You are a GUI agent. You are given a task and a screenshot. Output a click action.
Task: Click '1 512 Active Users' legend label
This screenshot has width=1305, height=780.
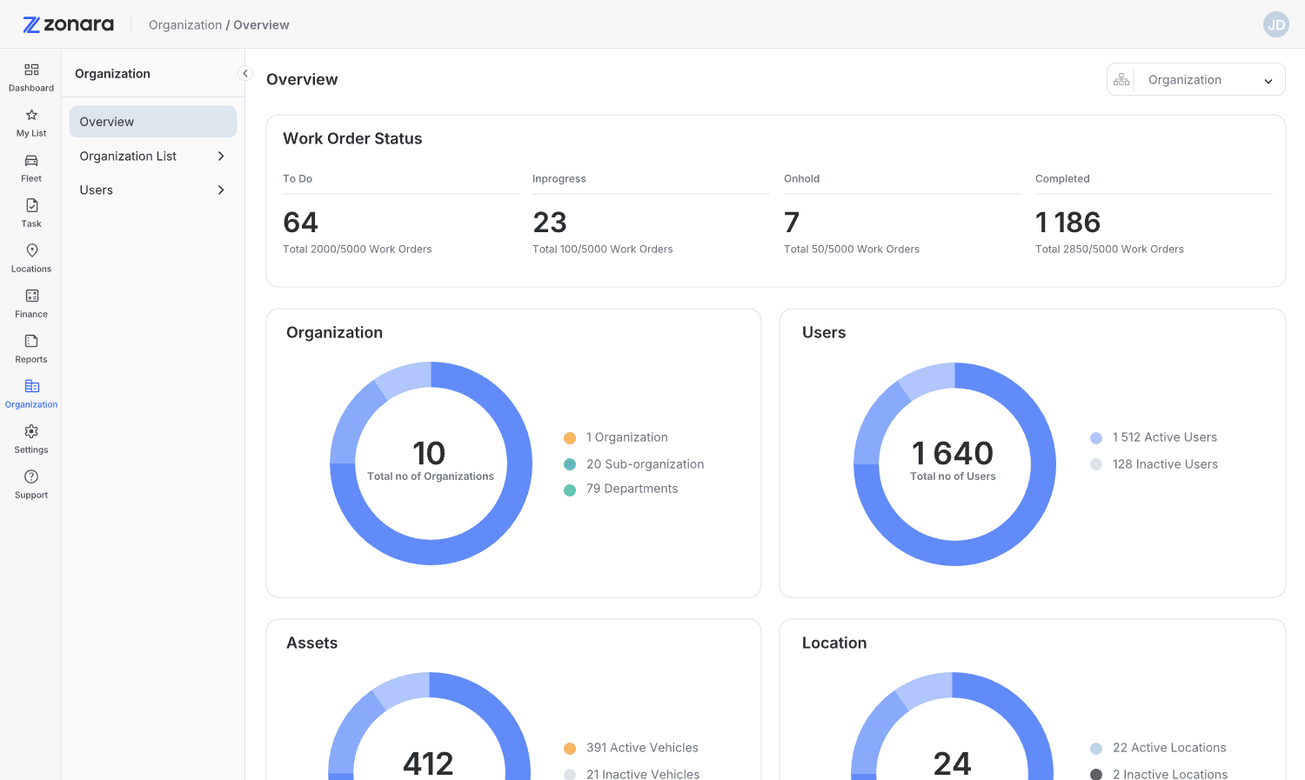1165,437
